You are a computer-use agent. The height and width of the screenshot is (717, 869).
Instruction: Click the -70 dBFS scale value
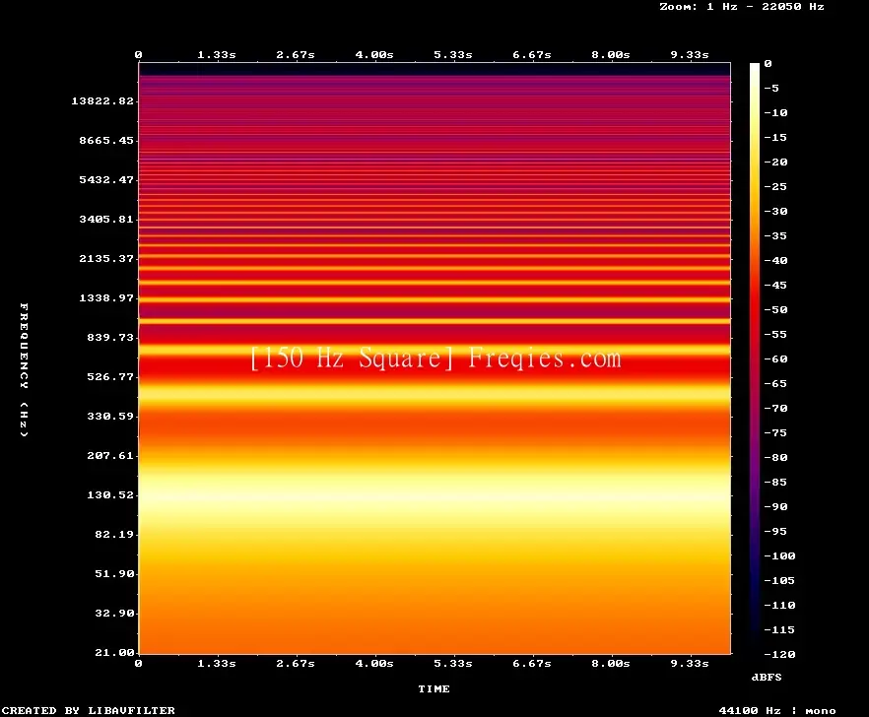coord(775,408)
